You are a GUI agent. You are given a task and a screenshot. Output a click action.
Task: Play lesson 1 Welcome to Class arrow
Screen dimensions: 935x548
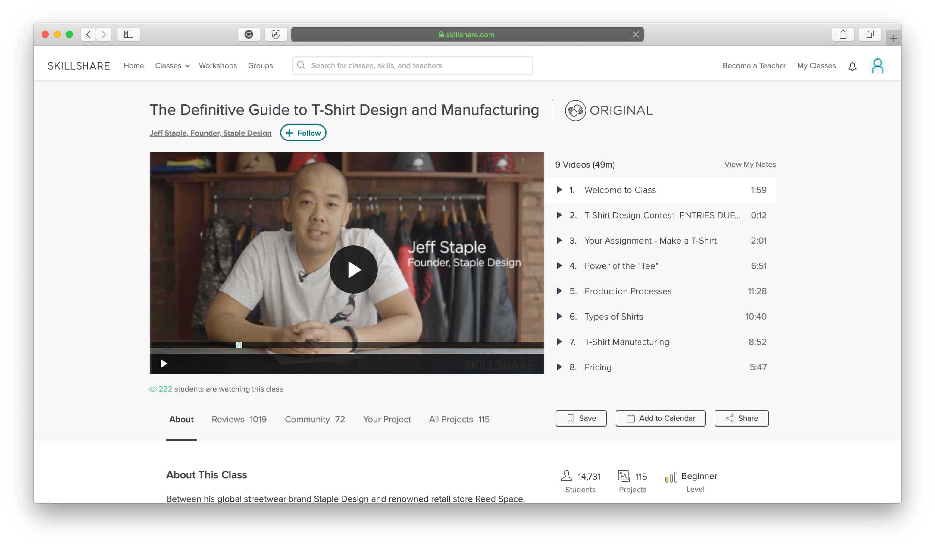click(x=559, y=190)
